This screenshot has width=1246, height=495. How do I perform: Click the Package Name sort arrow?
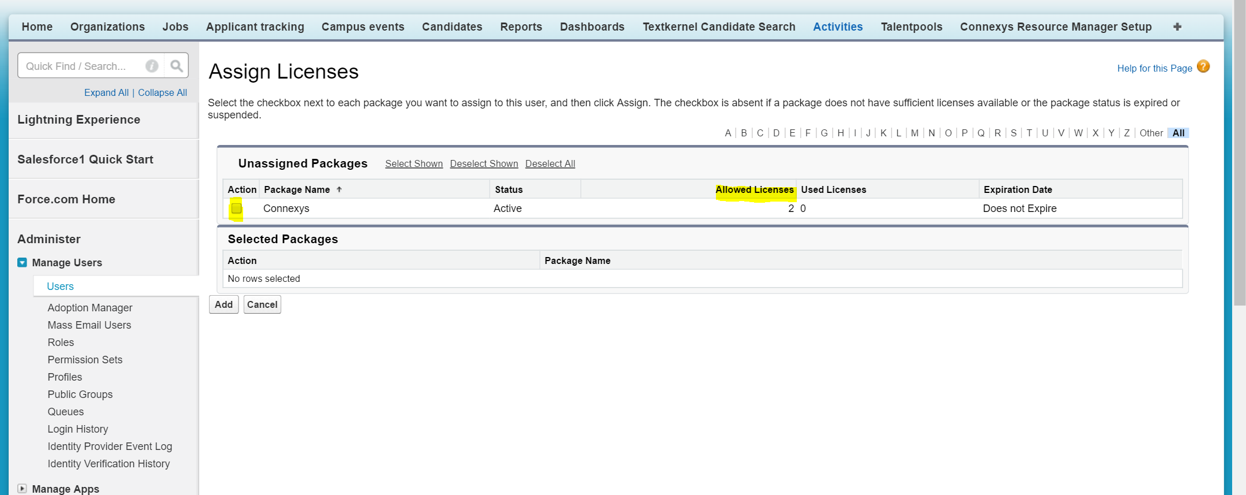coord(340,189)
